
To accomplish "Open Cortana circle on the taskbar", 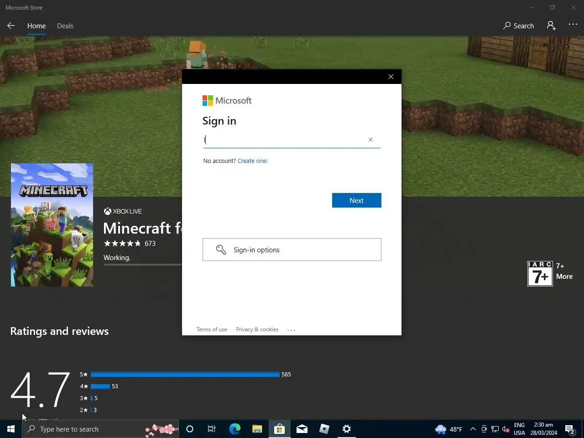I will (x=190, y=429).
